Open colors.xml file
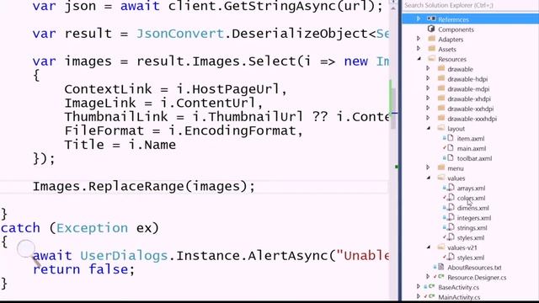This screenshot has width=539, height=303. [x=471, y=199]
